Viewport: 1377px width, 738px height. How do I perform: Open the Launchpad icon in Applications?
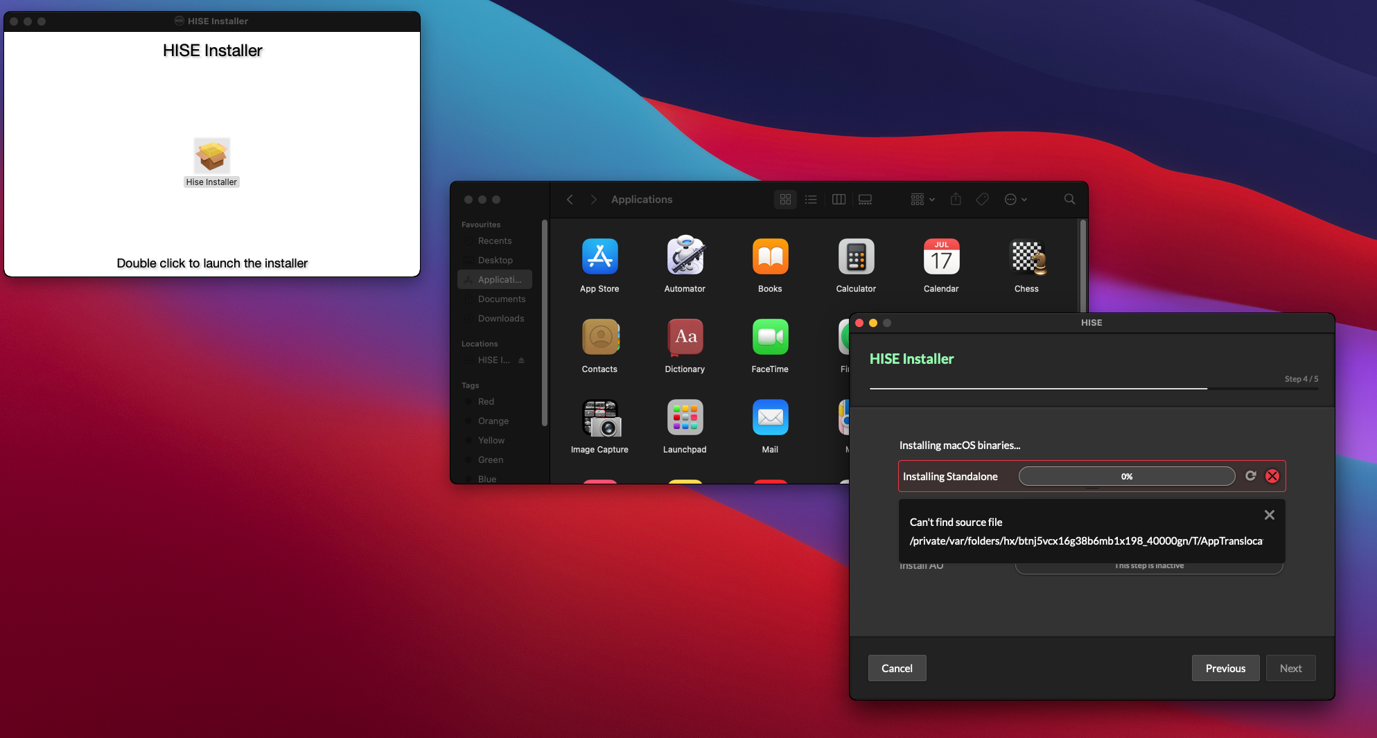[685, 418]
